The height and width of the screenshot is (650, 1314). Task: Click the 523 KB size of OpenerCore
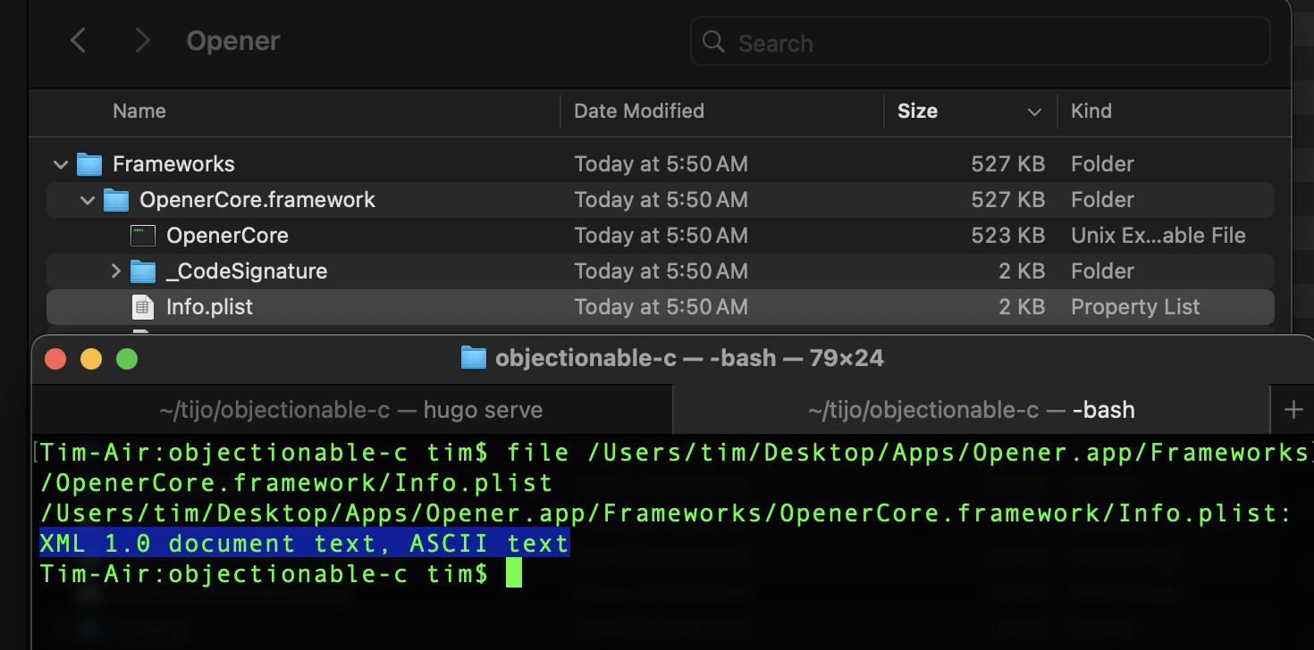click(x=1008, y=236)
